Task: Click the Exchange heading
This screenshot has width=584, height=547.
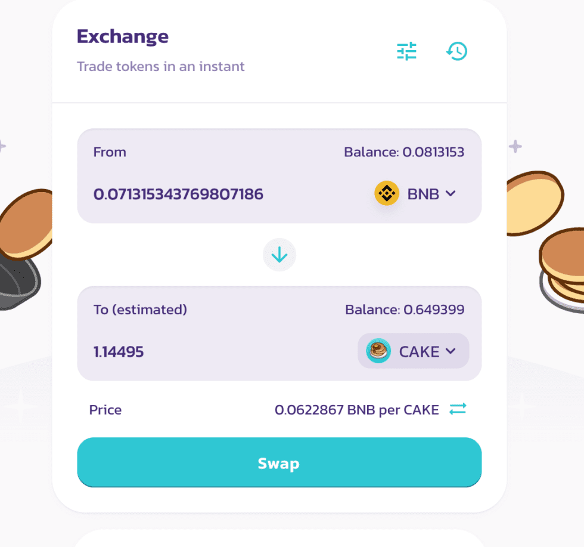Action: [x=122, y=36]
